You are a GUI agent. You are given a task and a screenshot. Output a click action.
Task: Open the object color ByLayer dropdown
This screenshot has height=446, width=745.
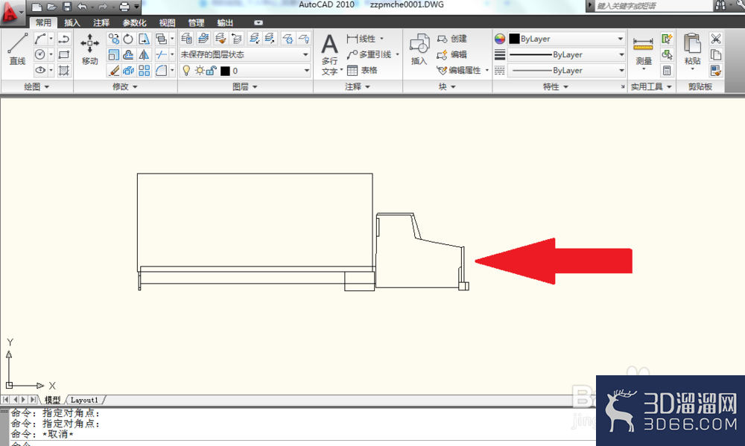566,39
